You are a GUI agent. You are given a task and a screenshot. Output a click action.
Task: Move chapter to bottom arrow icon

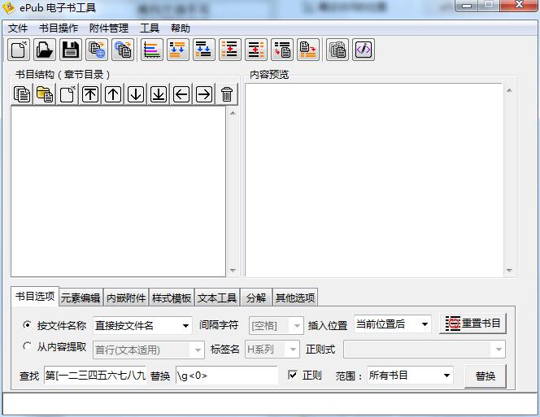coord(159,94)
